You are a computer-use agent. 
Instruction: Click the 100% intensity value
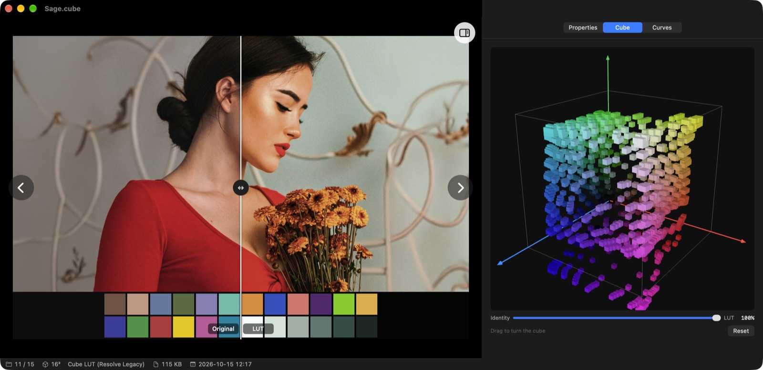748,318
